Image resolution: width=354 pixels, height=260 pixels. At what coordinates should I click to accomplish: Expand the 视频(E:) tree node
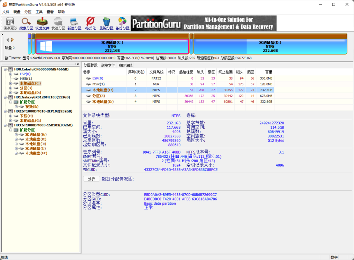(16, 107)
